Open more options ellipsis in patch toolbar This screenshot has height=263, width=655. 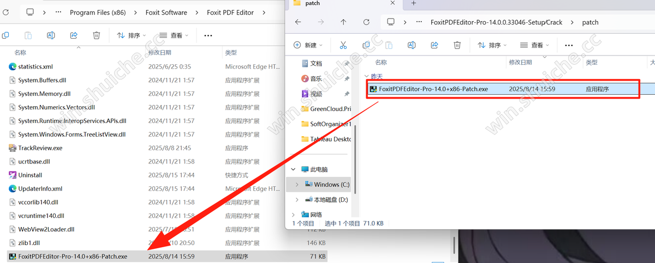[569, 45]
